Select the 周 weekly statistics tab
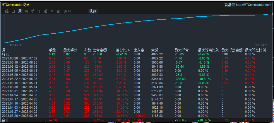The width and height of the screenshot is (274, 123). [x=20, y=11]
